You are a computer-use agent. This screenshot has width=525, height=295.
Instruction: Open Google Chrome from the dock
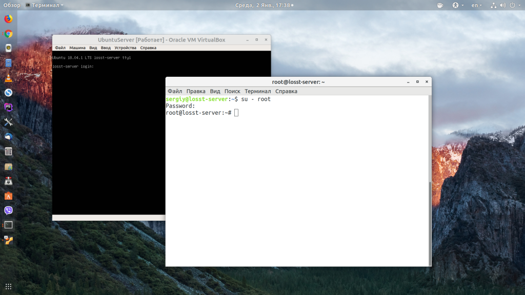[x=8, y=34]
